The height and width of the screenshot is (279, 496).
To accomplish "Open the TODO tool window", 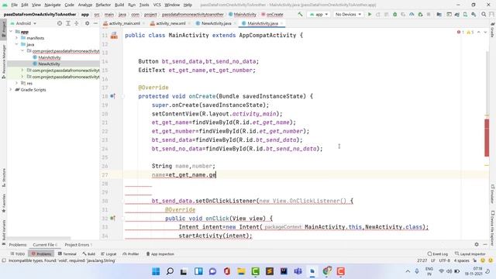I will click(x=17, y=253).
